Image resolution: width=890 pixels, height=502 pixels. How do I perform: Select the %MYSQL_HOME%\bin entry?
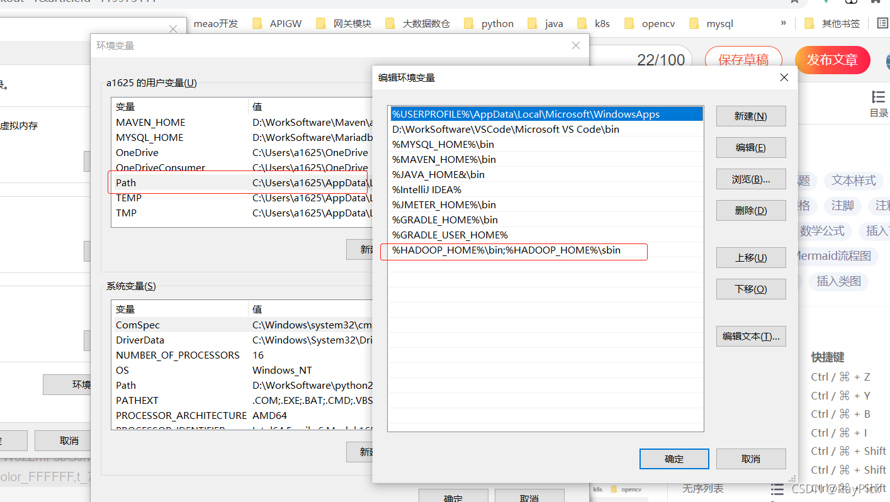point(545,144)
